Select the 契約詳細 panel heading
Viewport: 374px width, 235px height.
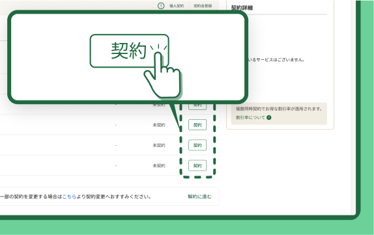pyautogui.click(x=242, y=8)
